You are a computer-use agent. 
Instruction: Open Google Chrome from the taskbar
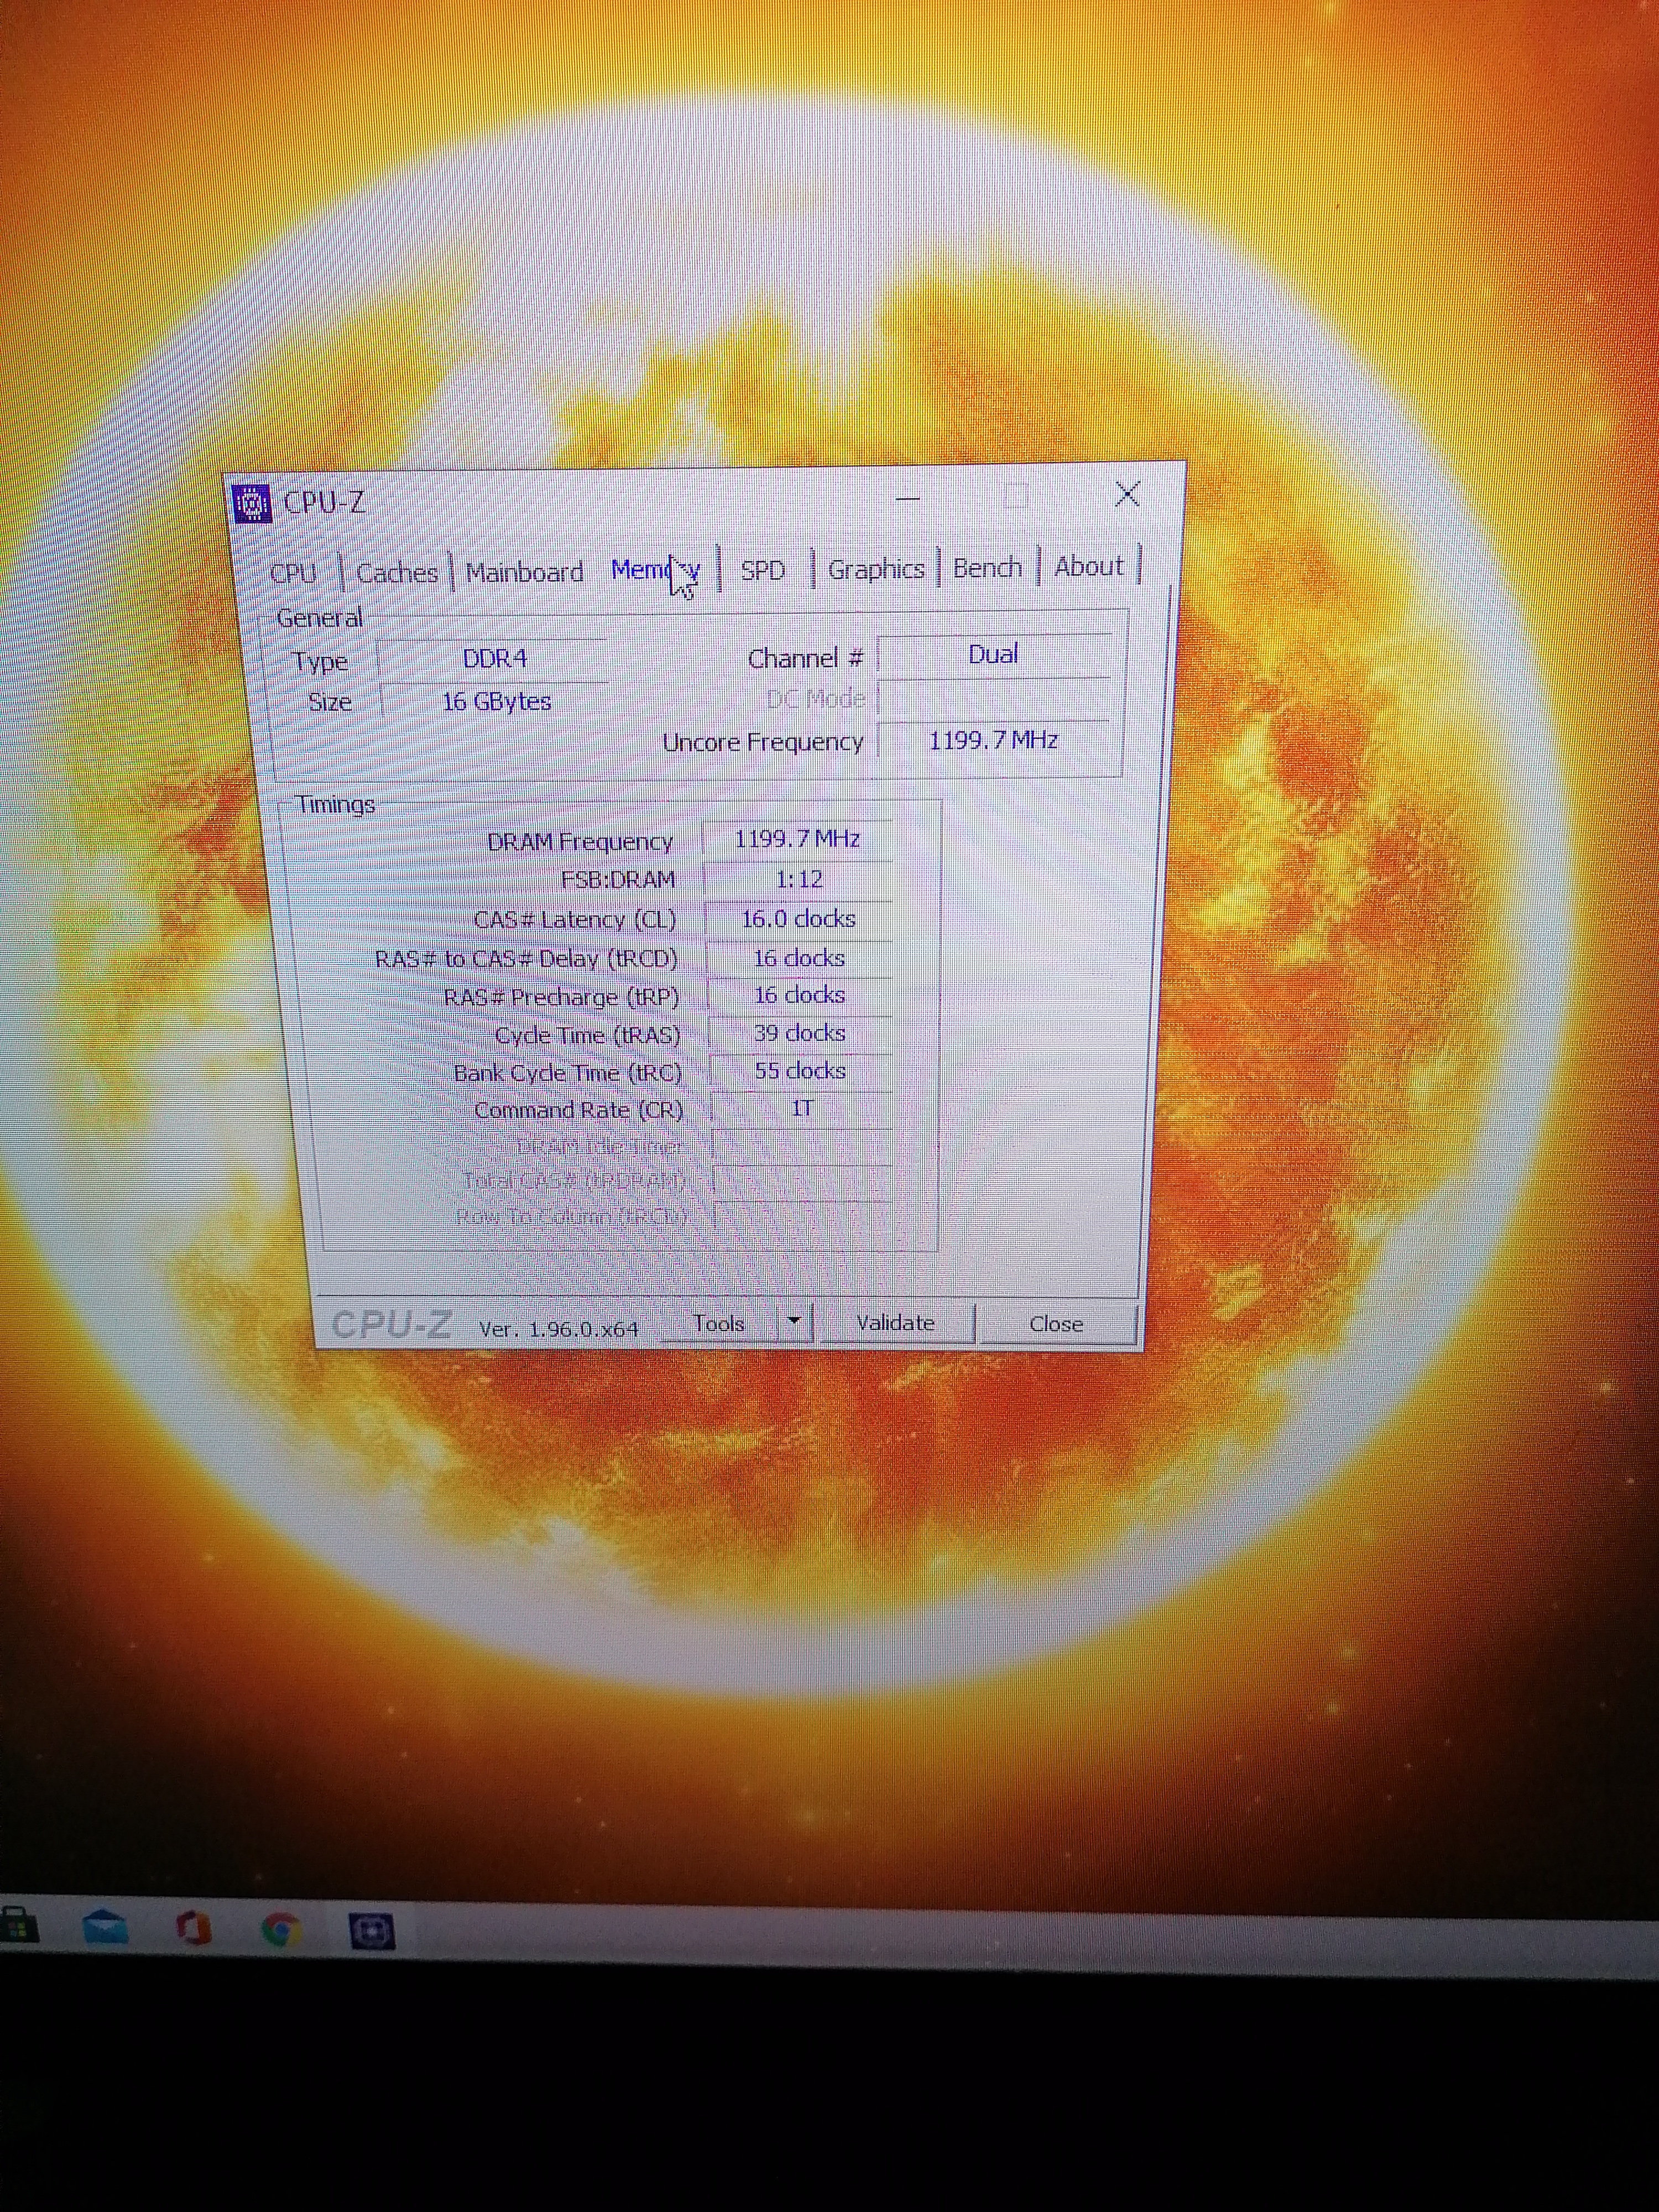coord(281,1929)
